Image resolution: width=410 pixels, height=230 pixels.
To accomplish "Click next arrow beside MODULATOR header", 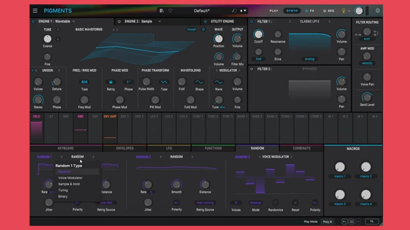I will pos(239,70).
